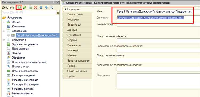Click the tree search box in Расширение1 panel
200x97 pixels.
point(29,13)
